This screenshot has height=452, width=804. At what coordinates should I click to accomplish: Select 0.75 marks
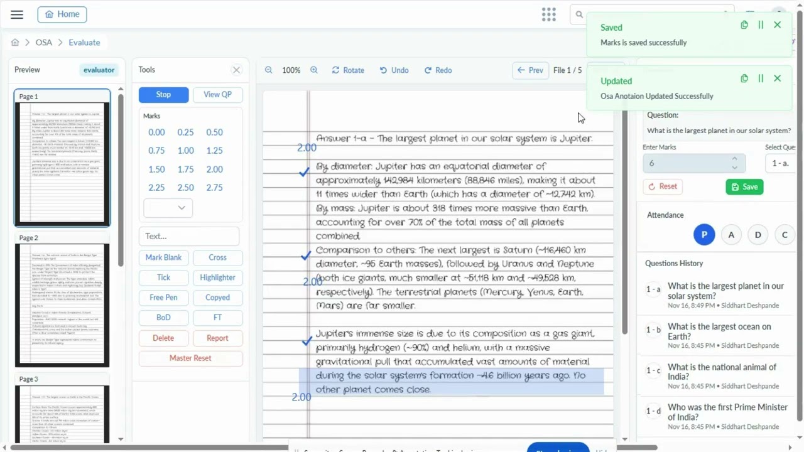(156, 151)
